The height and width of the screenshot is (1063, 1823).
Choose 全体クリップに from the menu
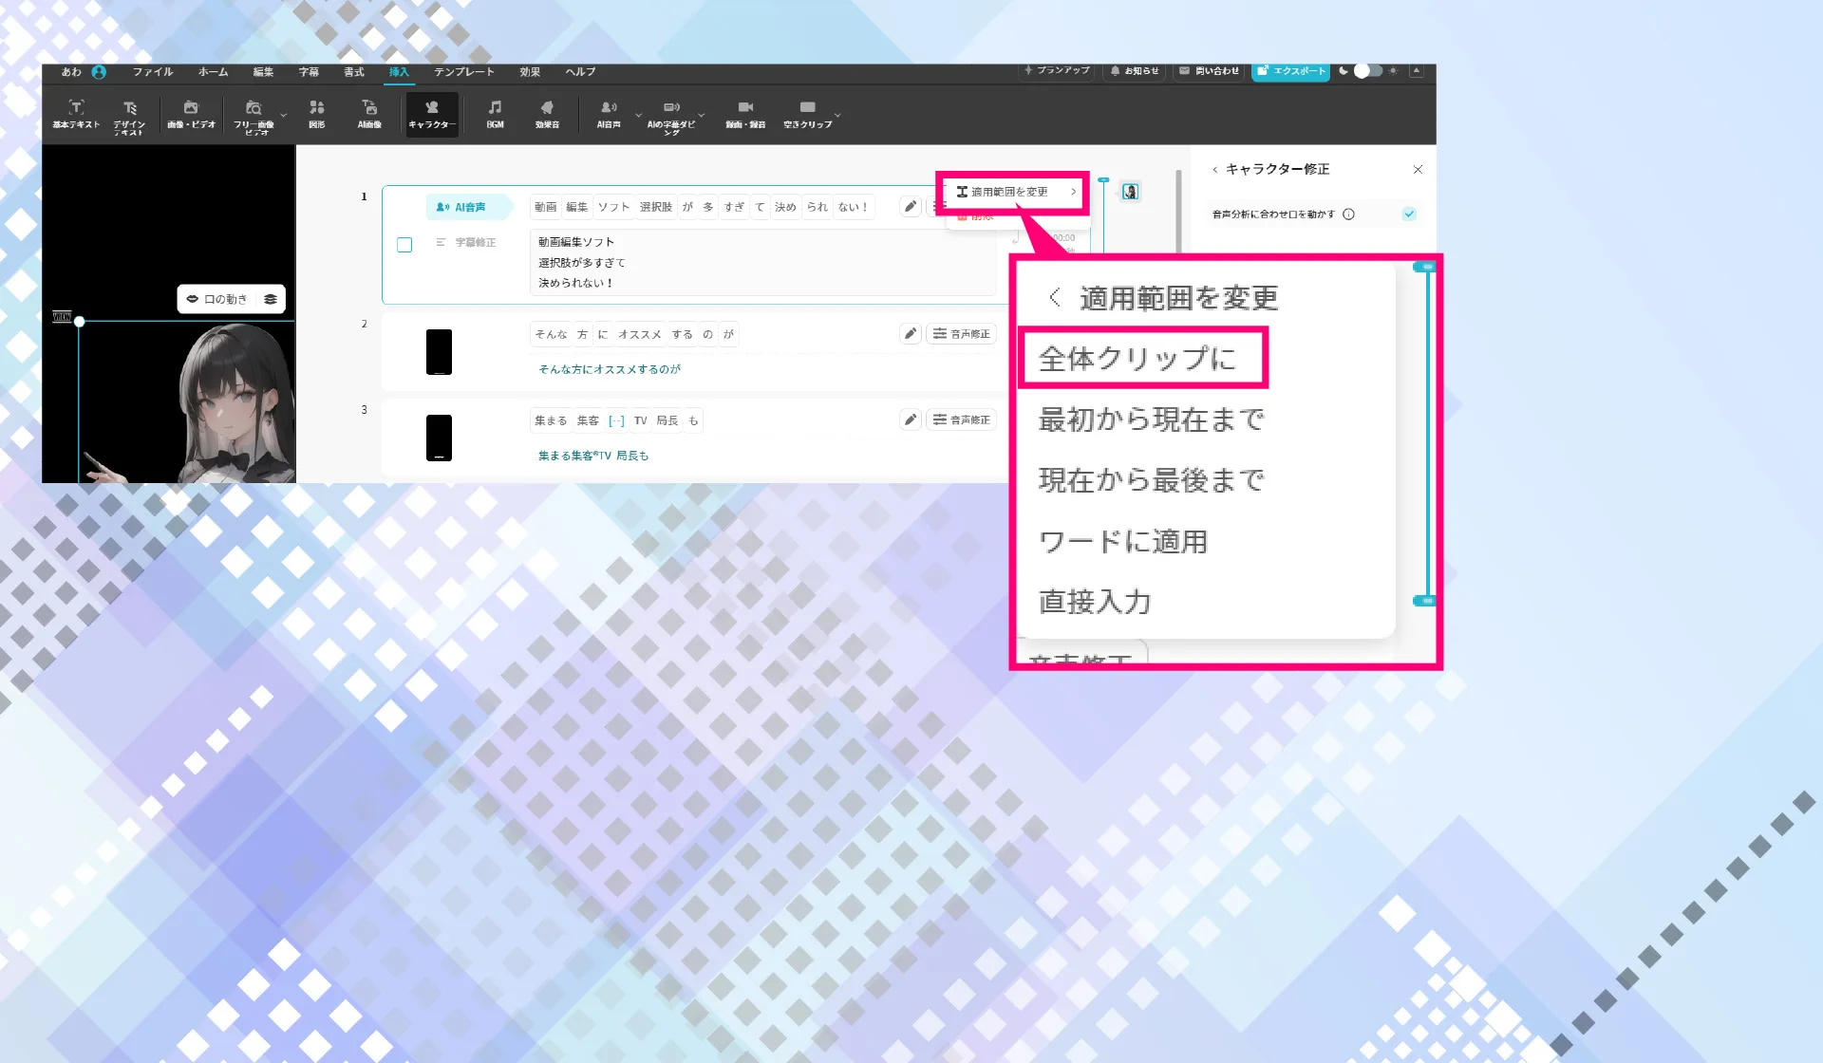1137,359
